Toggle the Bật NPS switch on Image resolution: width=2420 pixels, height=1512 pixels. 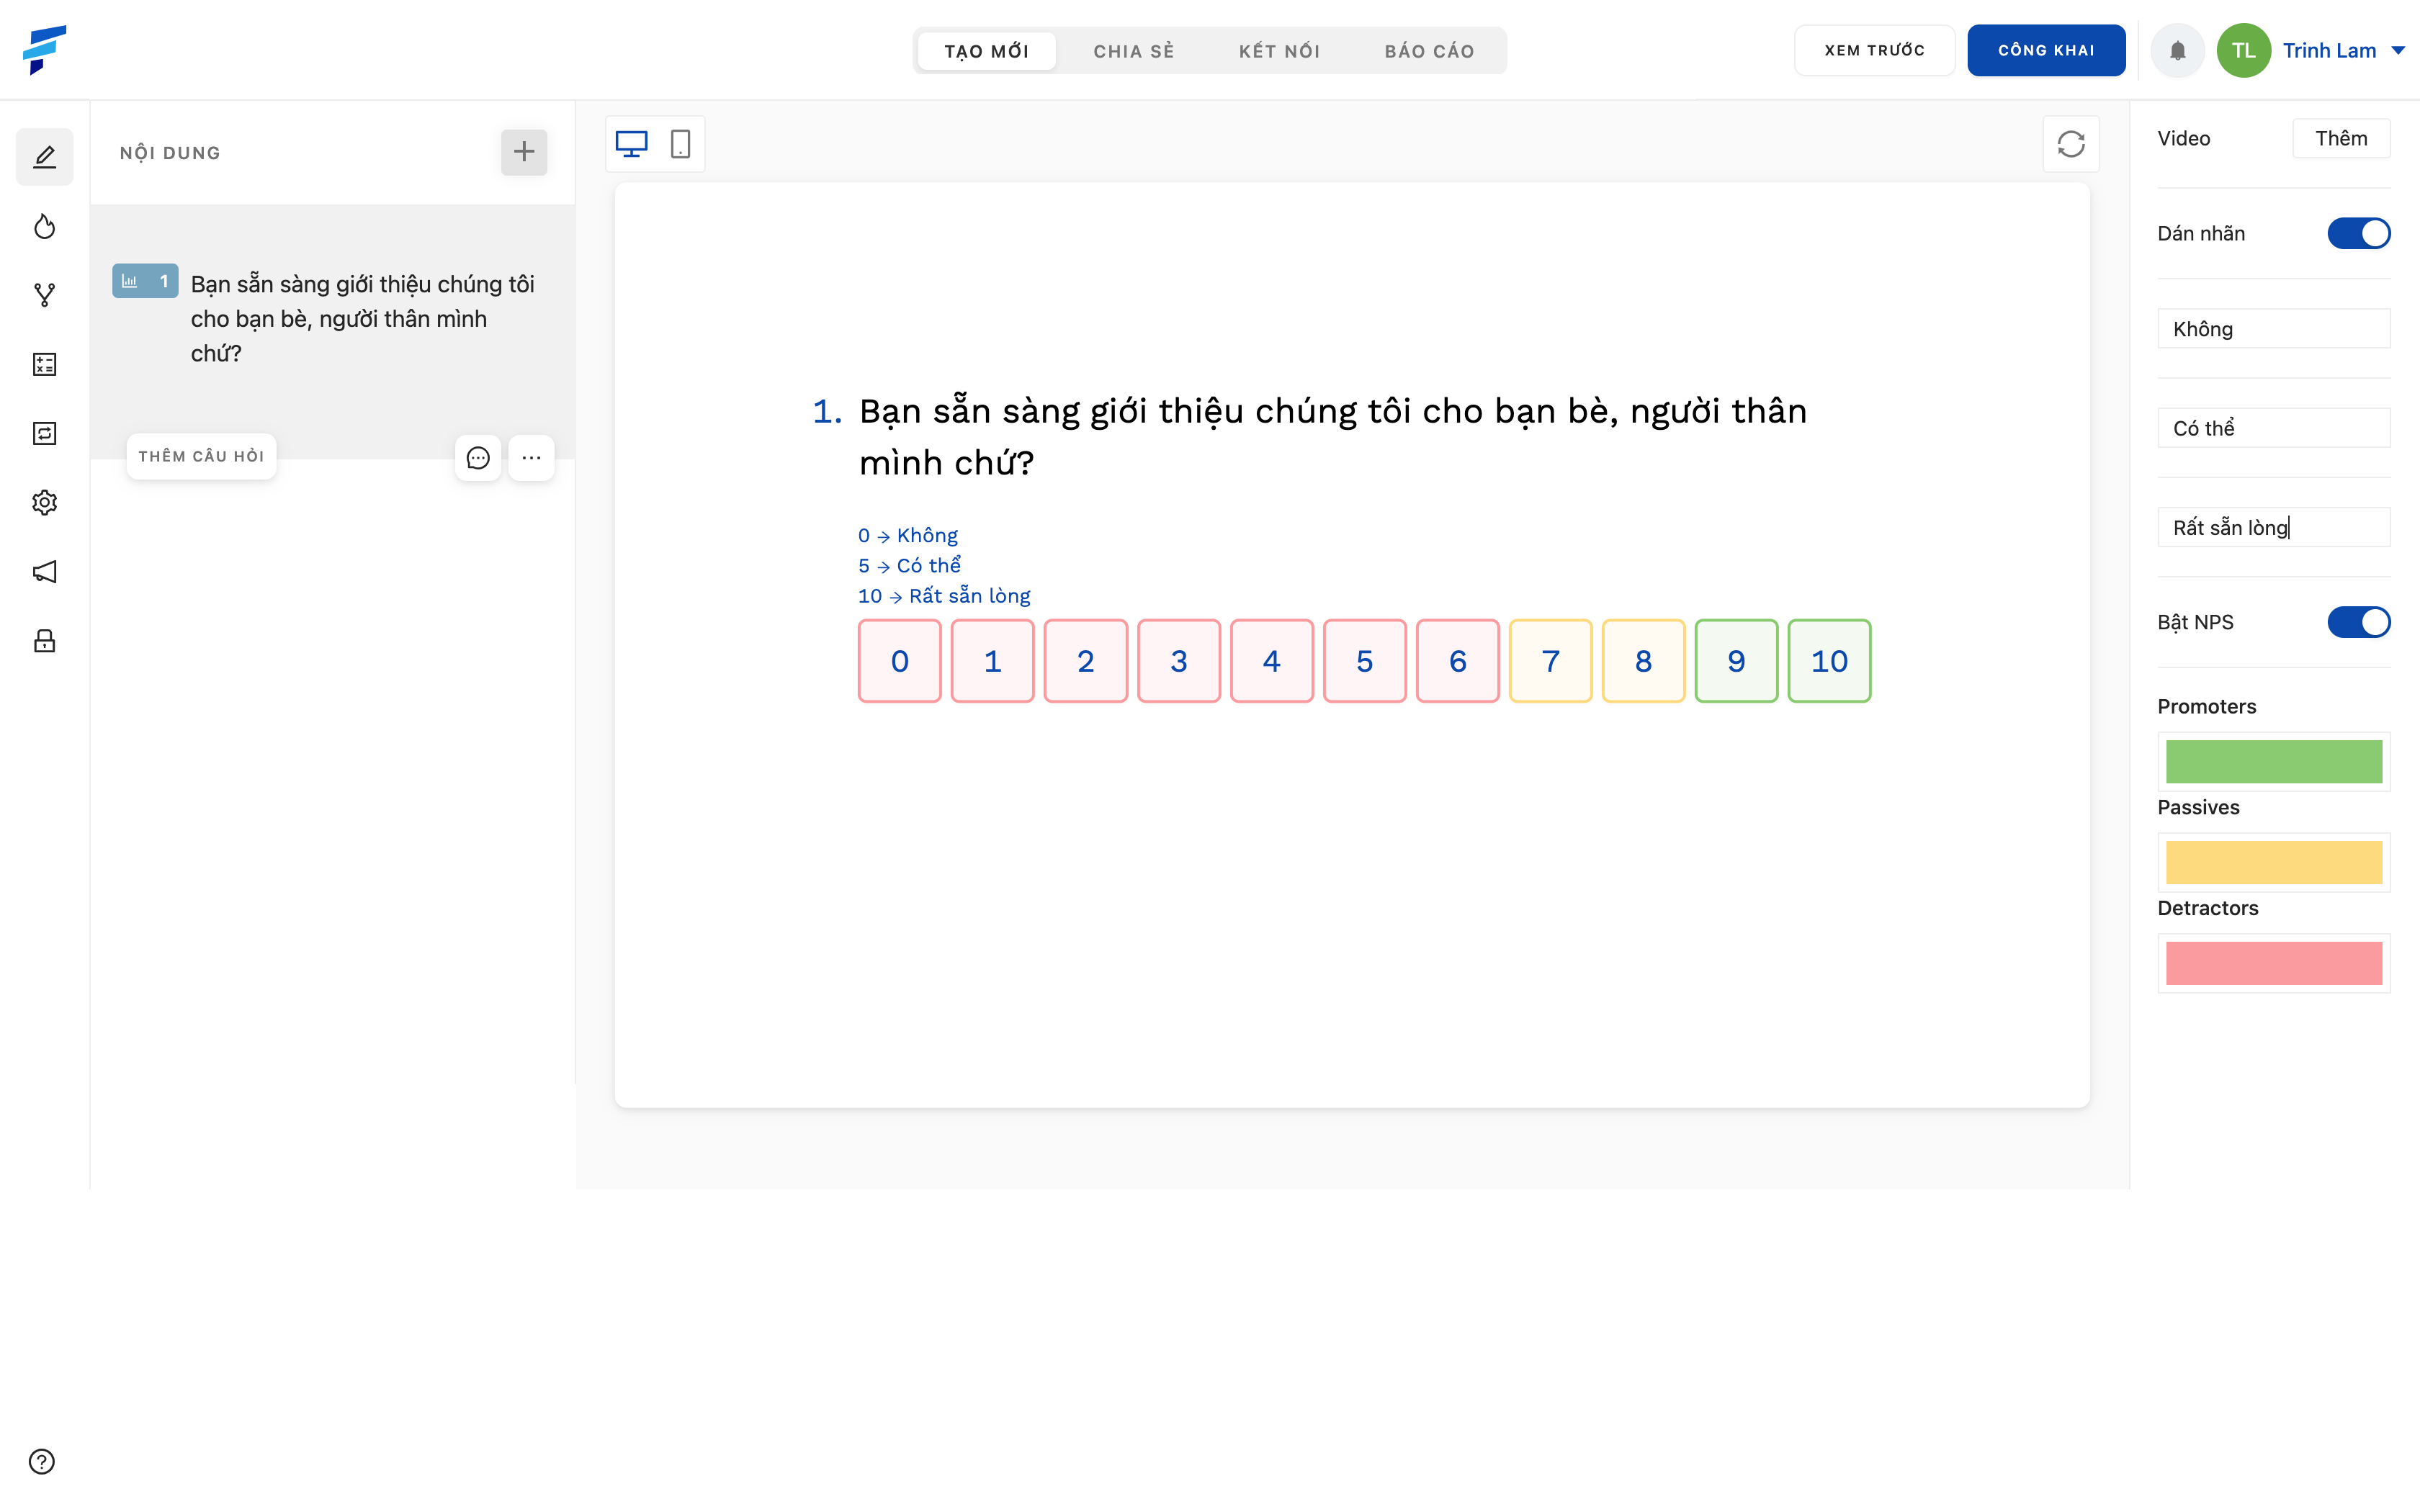(x=2357, y=622)
